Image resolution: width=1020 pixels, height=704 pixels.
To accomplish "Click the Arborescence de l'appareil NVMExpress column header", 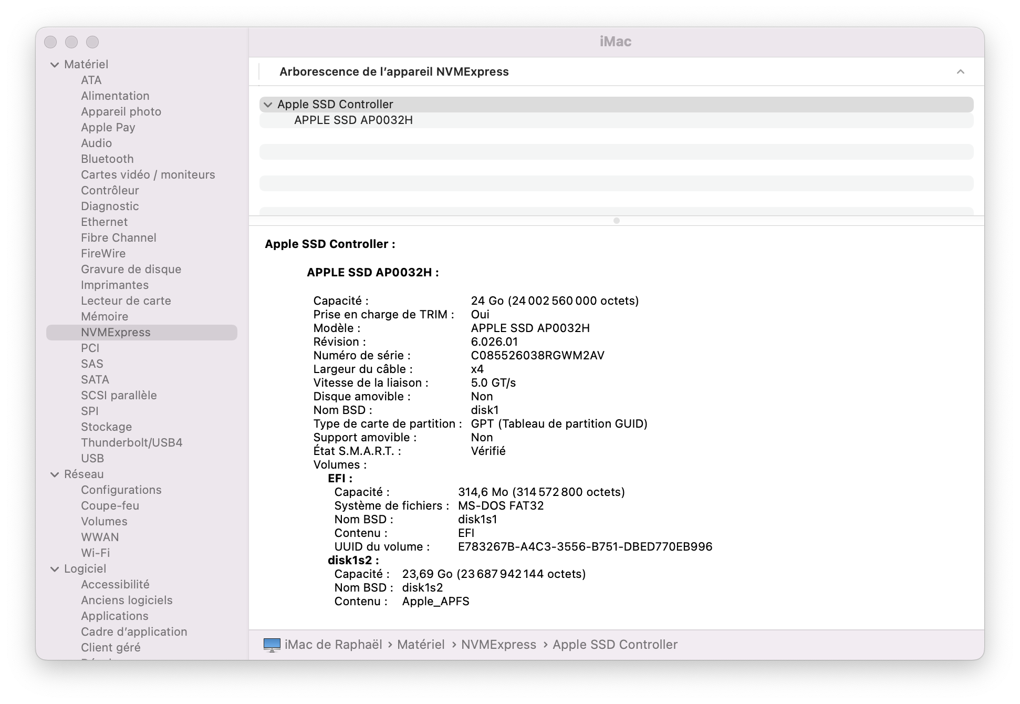I will tap(394, 72).
